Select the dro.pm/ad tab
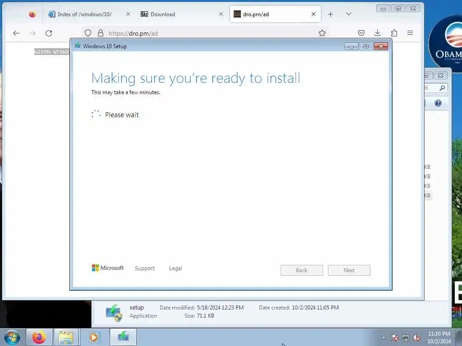The width and height of the screenshot is (462, 346). coord(275,14)
